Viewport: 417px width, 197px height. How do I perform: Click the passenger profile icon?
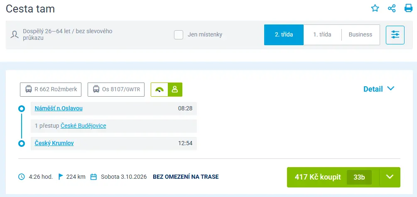click(15, 35)
